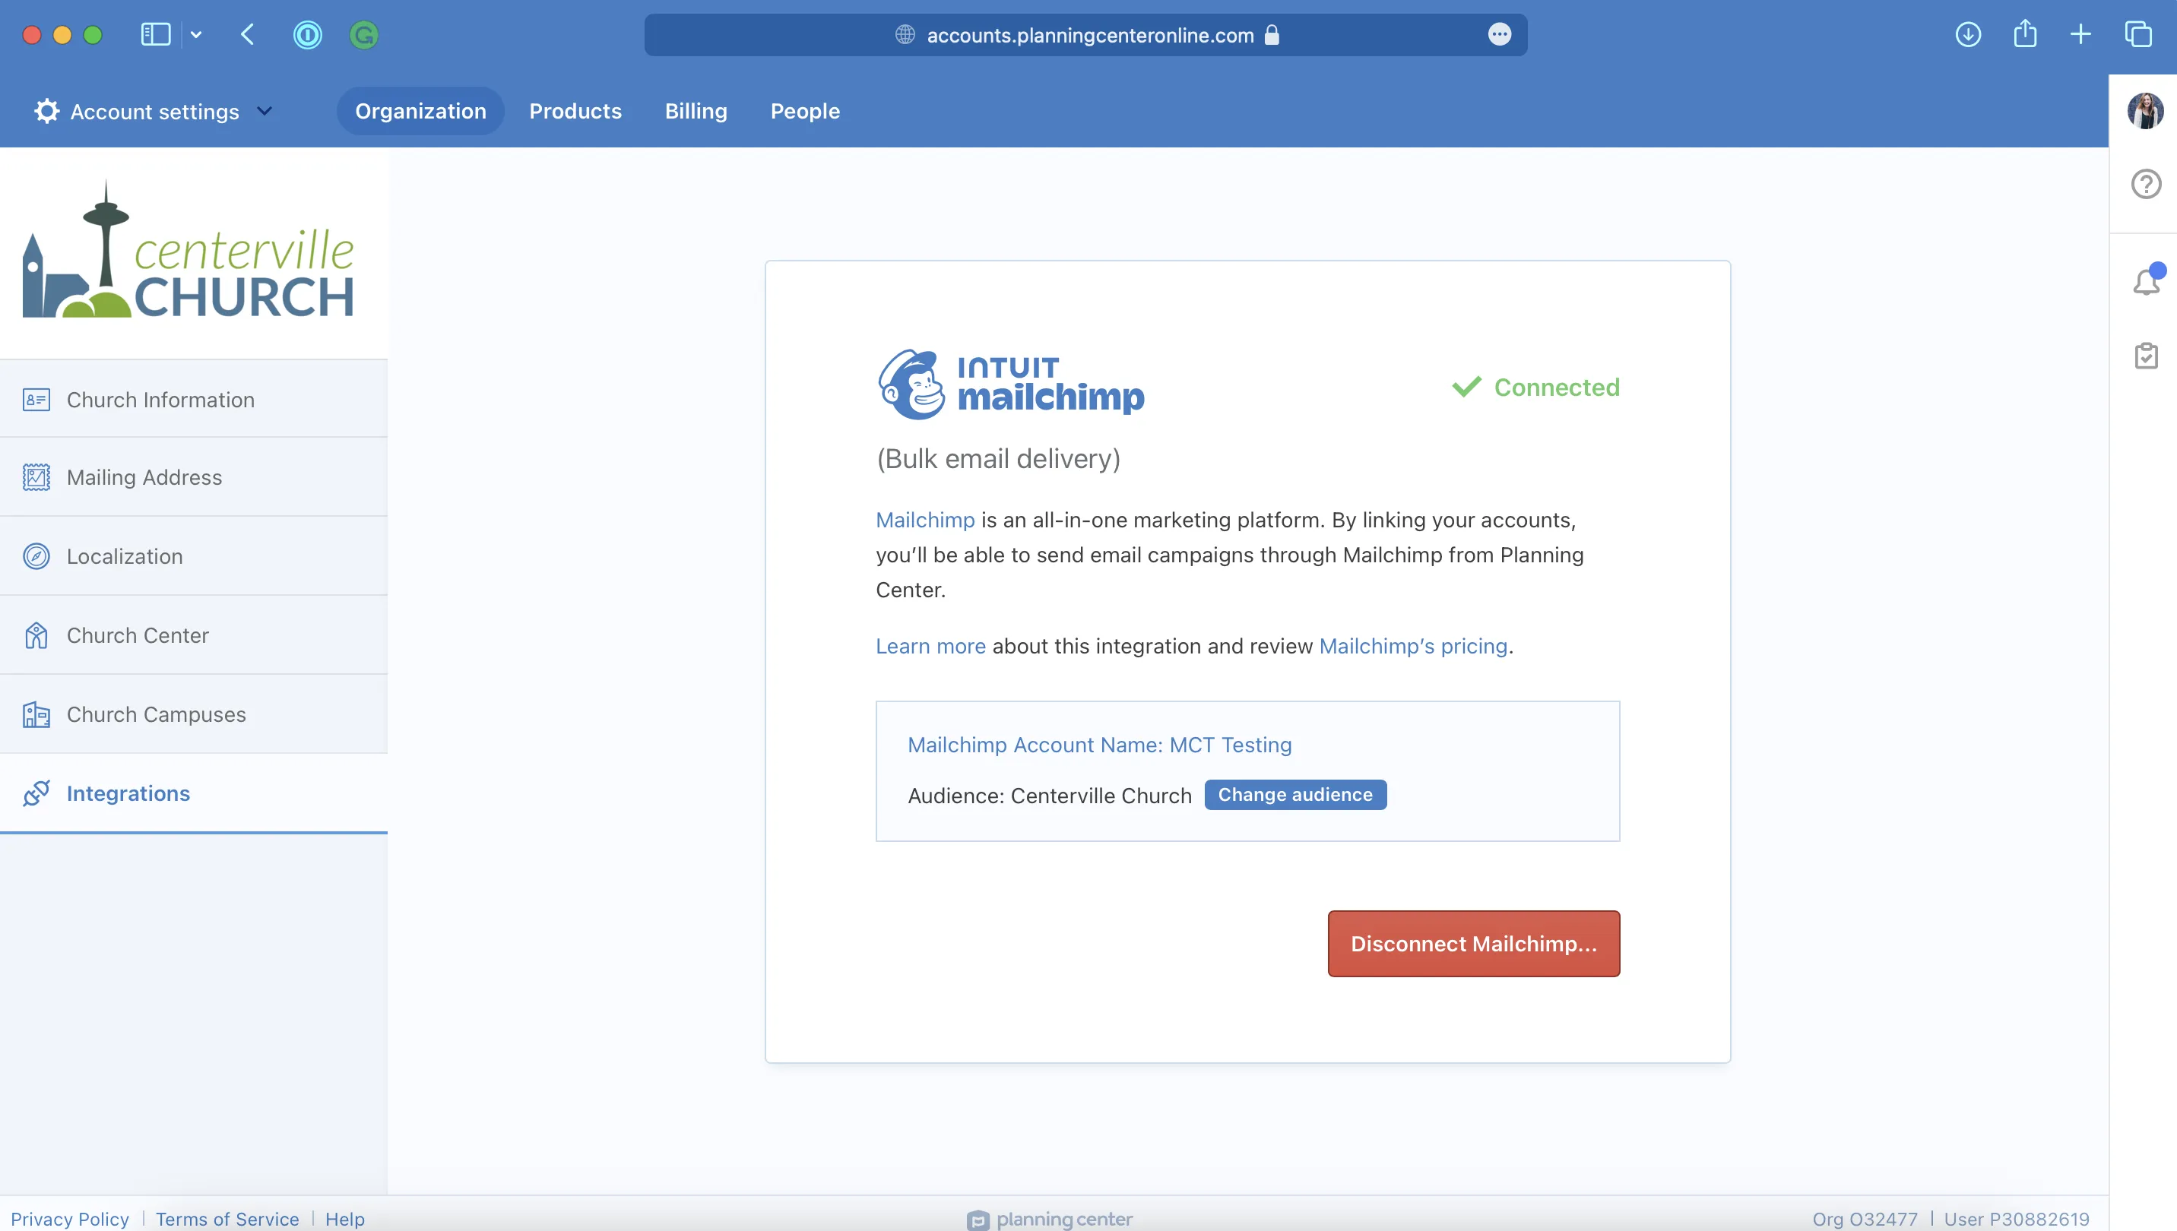The width and height of the screenshot is (2177, 1231).
Task: Switch to the People tab
Action: (x=804, y=111)
